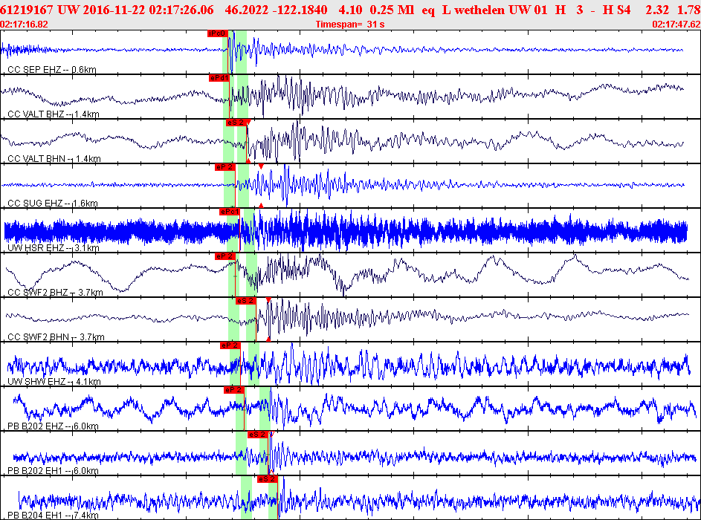Click the red triangle atop the SUG EHZ trace

tap(261, 166)
